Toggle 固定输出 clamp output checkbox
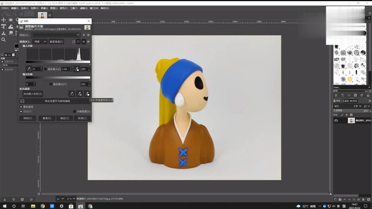372x209 pixels. point(51,84)
